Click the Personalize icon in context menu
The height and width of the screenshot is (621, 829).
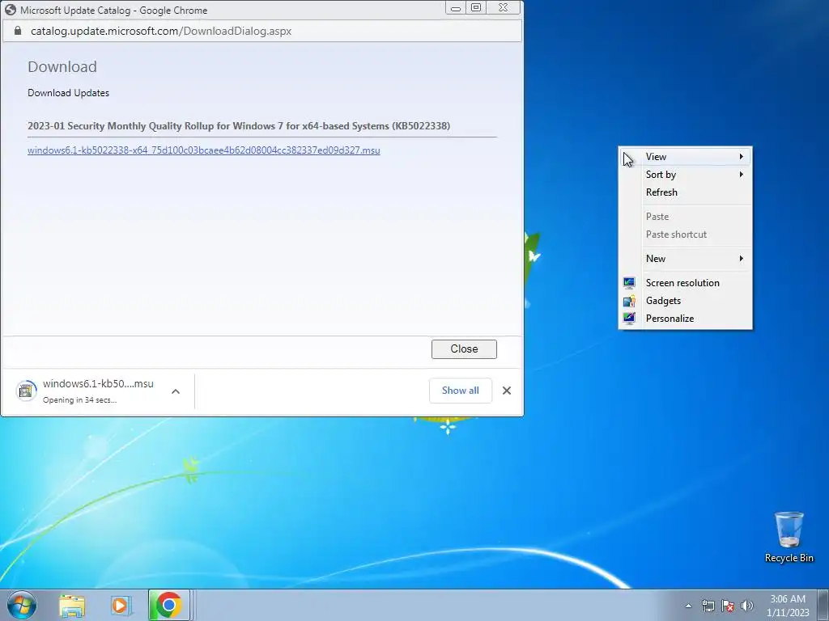629,319
